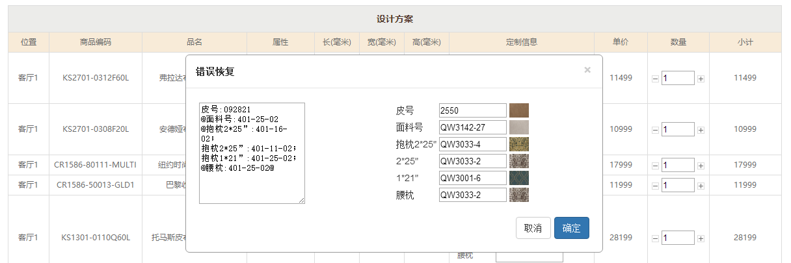This screenshot has height=263, width=791.
Task: Decrease quantity for the 11499 row
Action: [x=655, y=79]
